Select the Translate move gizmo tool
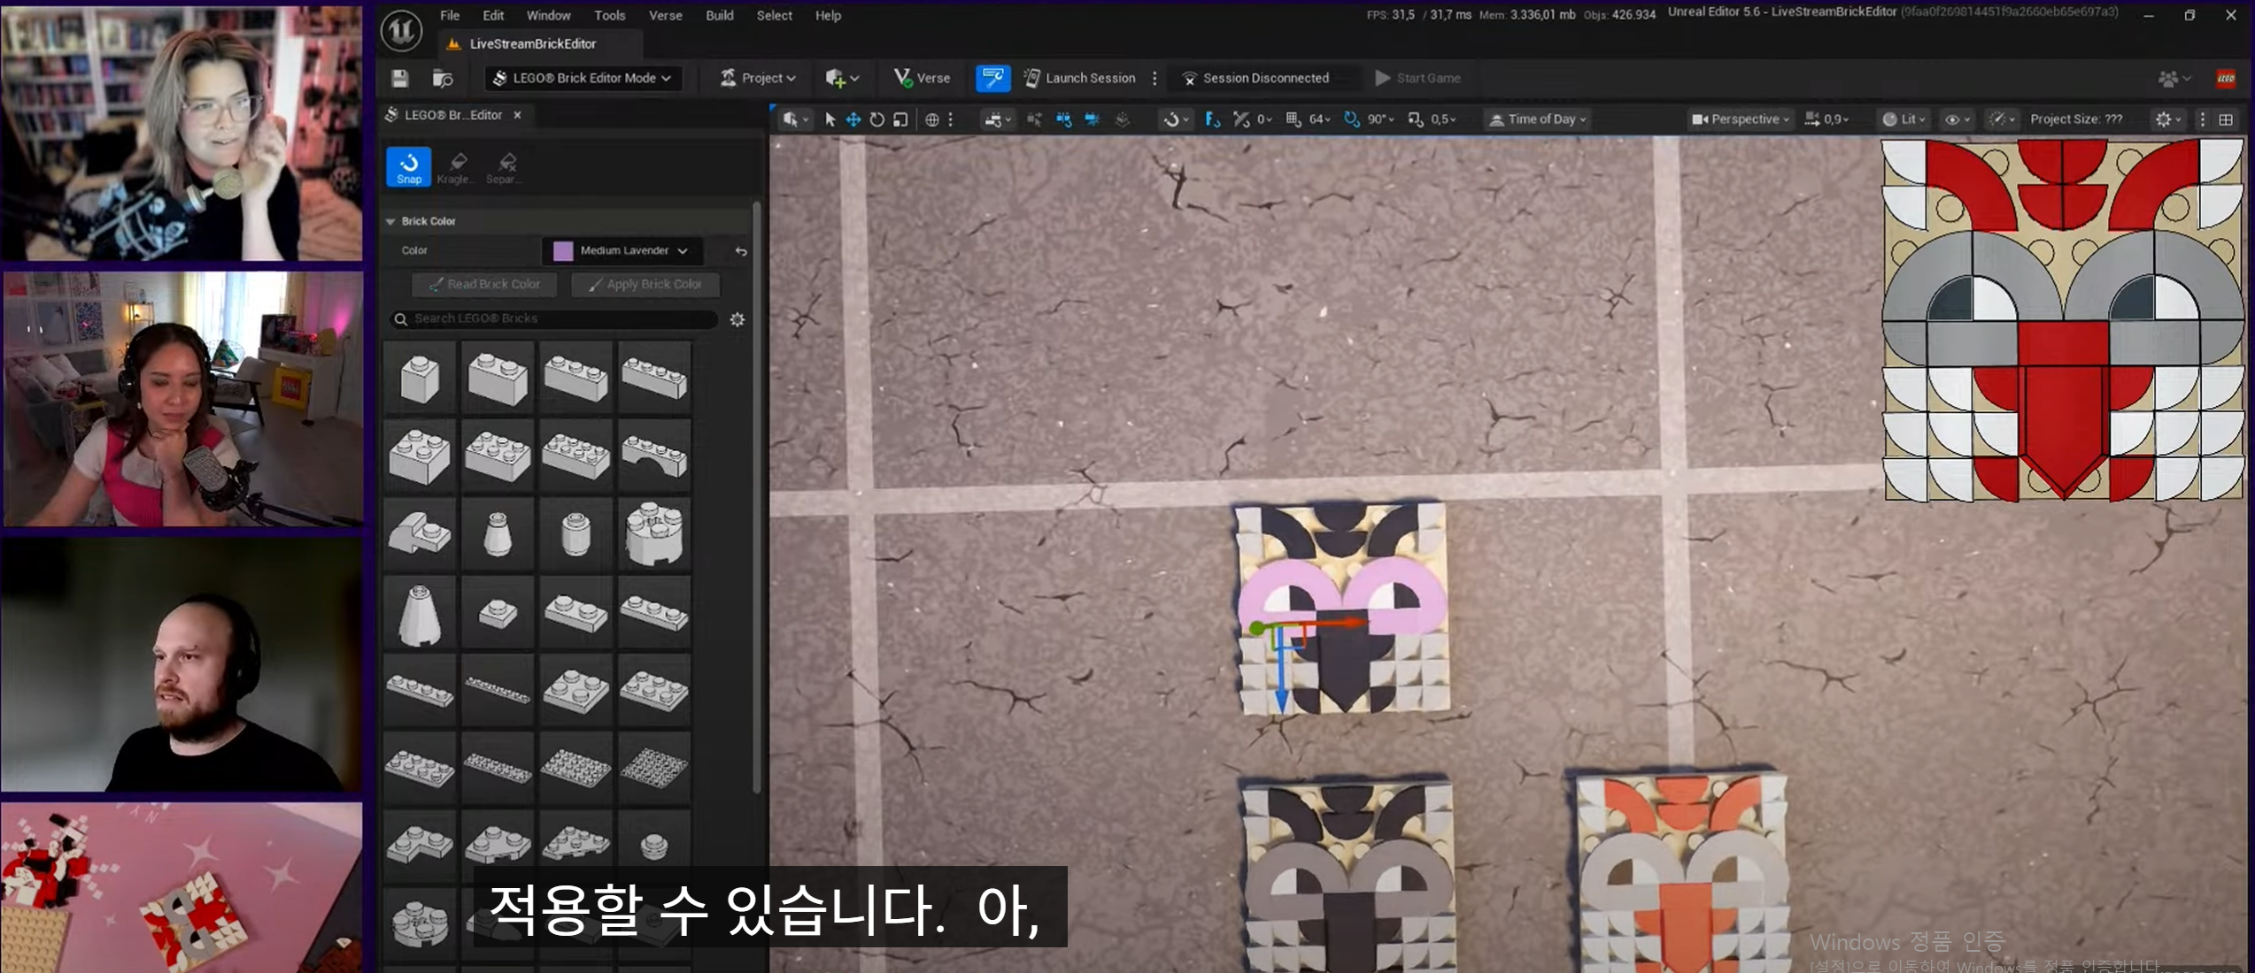This screenshot has width=2255, height=973. 853,119
